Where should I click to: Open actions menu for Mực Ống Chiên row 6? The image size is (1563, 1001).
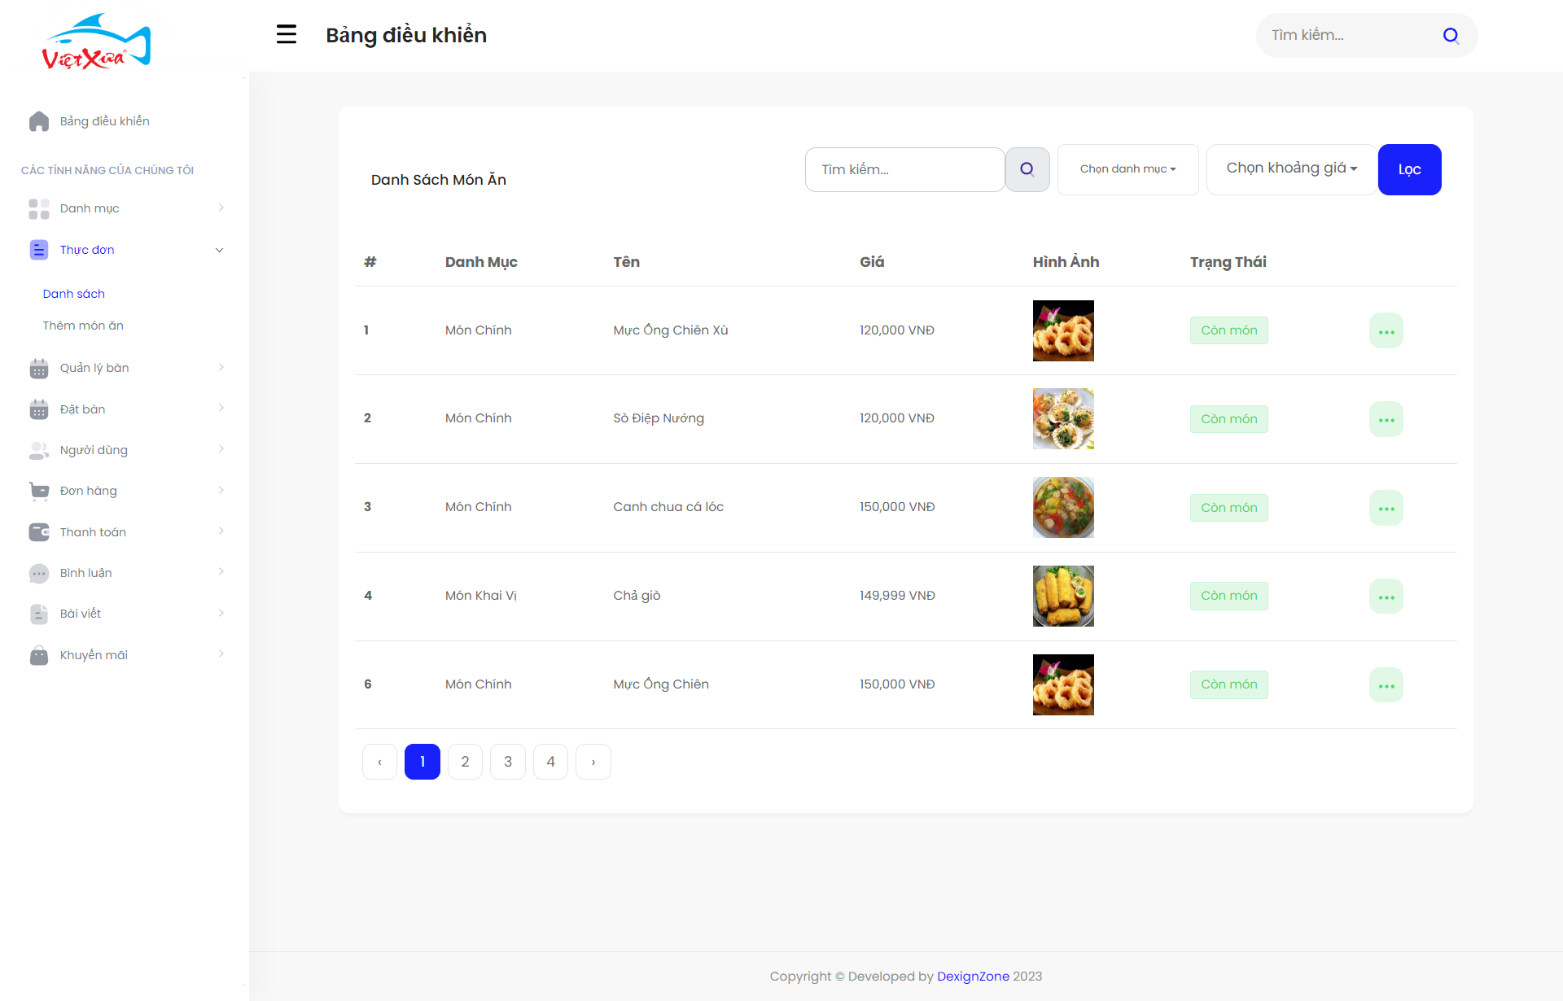[x=1386, y=685]
